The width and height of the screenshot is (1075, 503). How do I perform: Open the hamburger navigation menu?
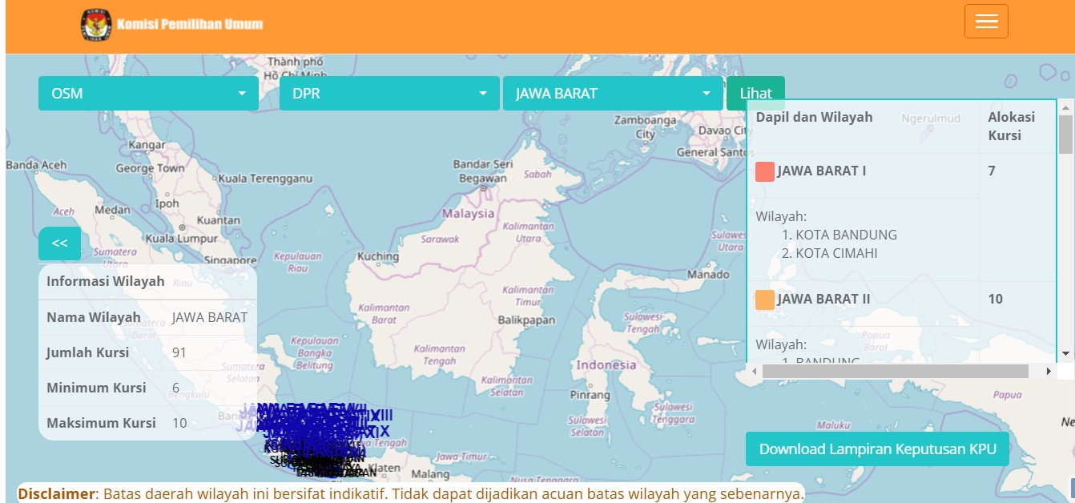click(x=986, y=22)
